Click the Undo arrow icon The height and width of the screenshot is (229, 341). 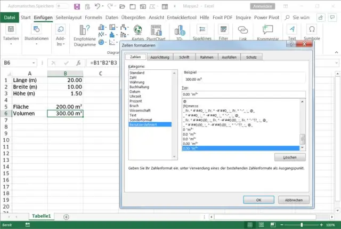[x=98, y=6]
